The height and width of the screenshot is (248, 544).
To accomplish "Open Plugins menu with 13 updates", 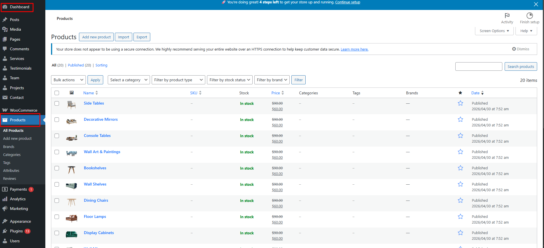I will tap(17, 231).
